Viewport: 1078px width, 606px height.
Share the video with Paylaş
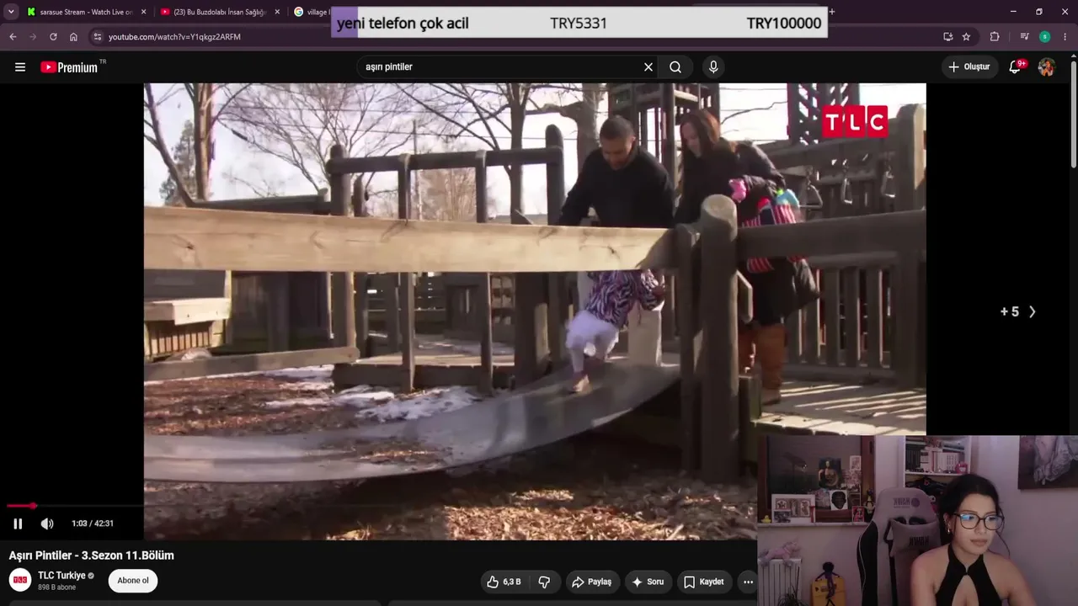point(591,582)
